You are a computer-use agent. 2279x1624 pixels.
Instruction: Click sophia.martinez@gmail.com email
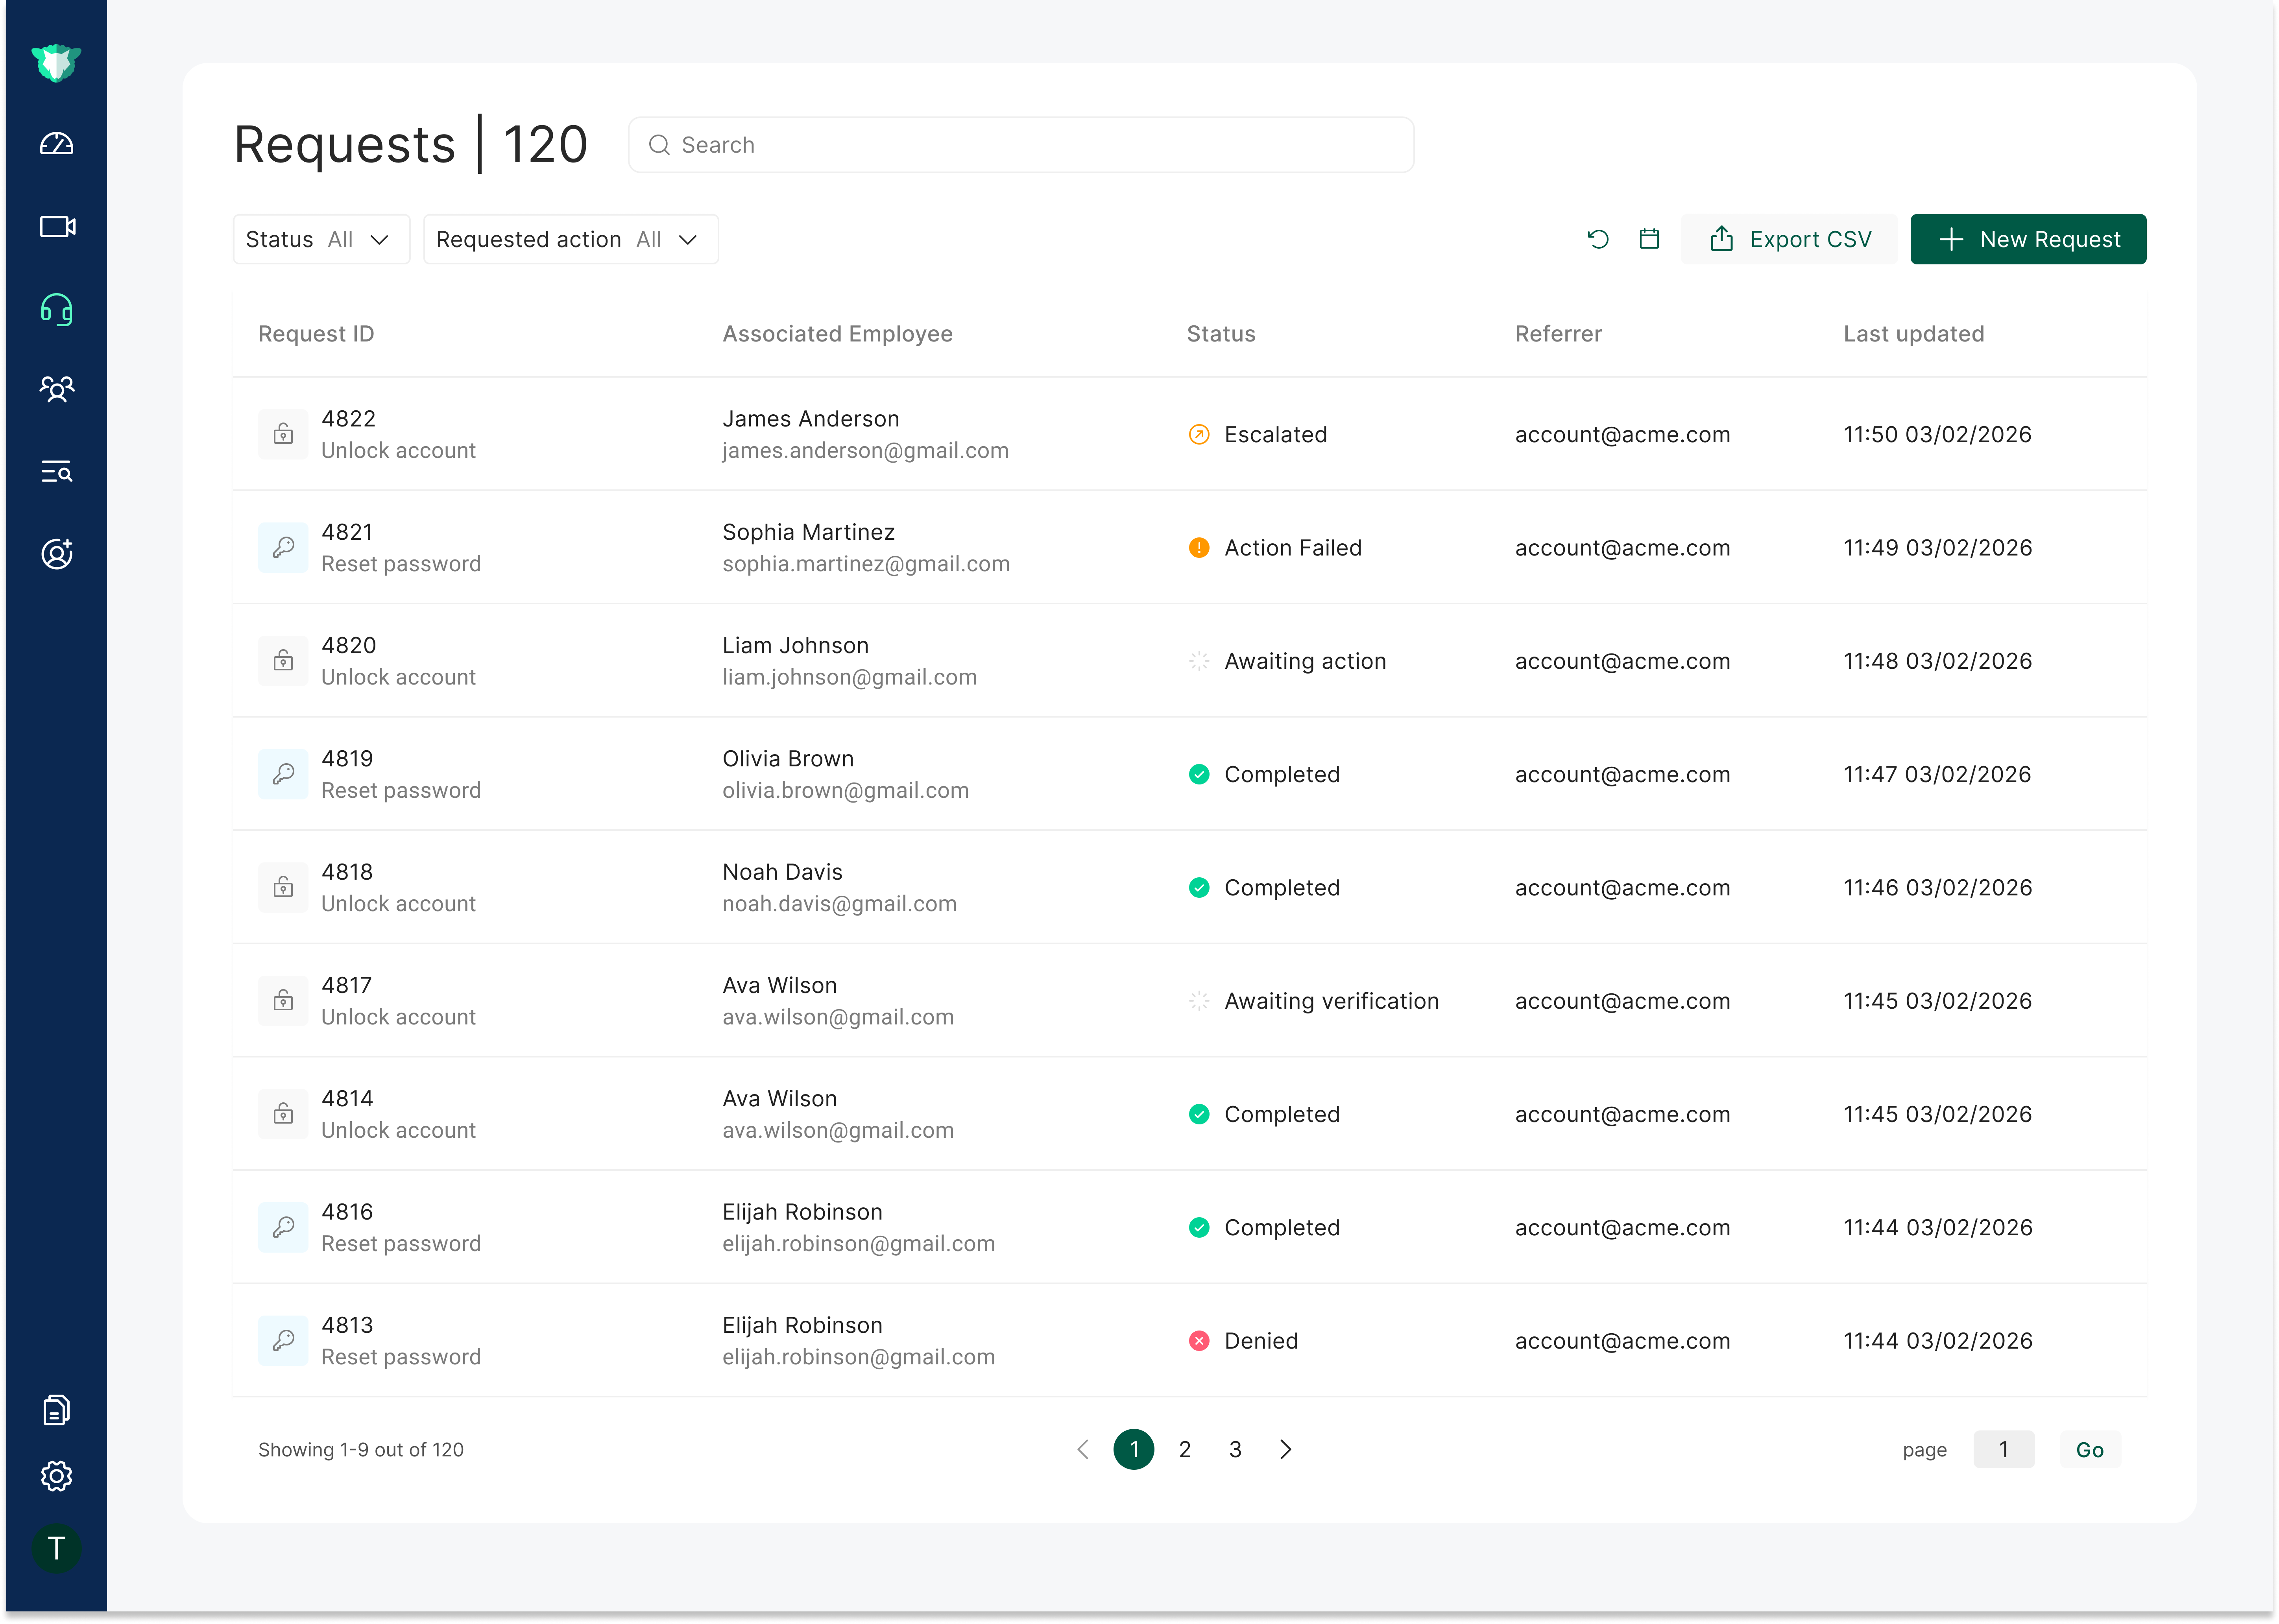[x=866, y=564]
